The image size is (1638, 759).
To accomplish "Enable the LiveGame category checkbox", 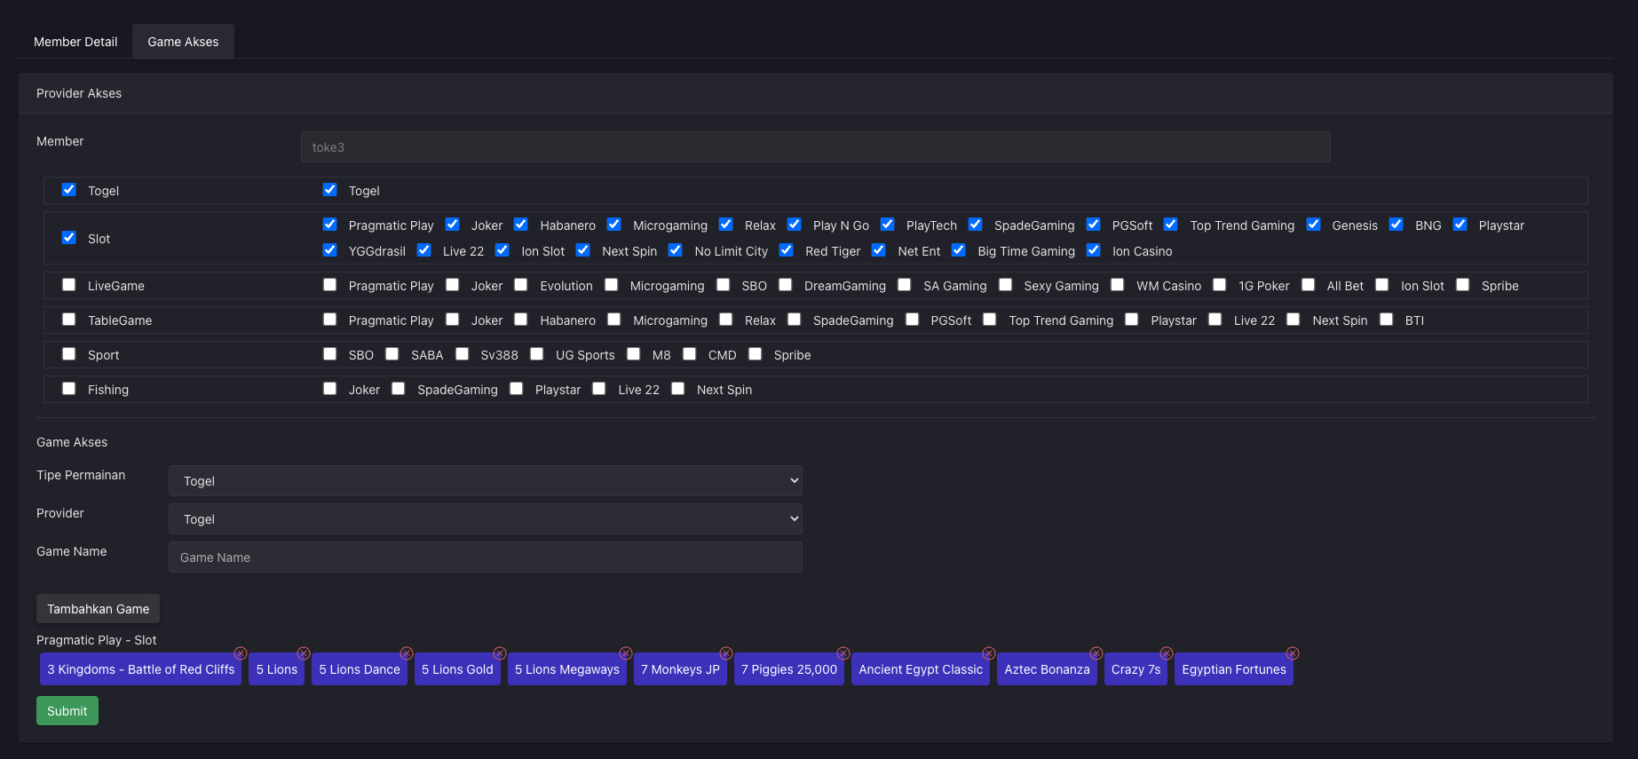I will tap(68, 285).
